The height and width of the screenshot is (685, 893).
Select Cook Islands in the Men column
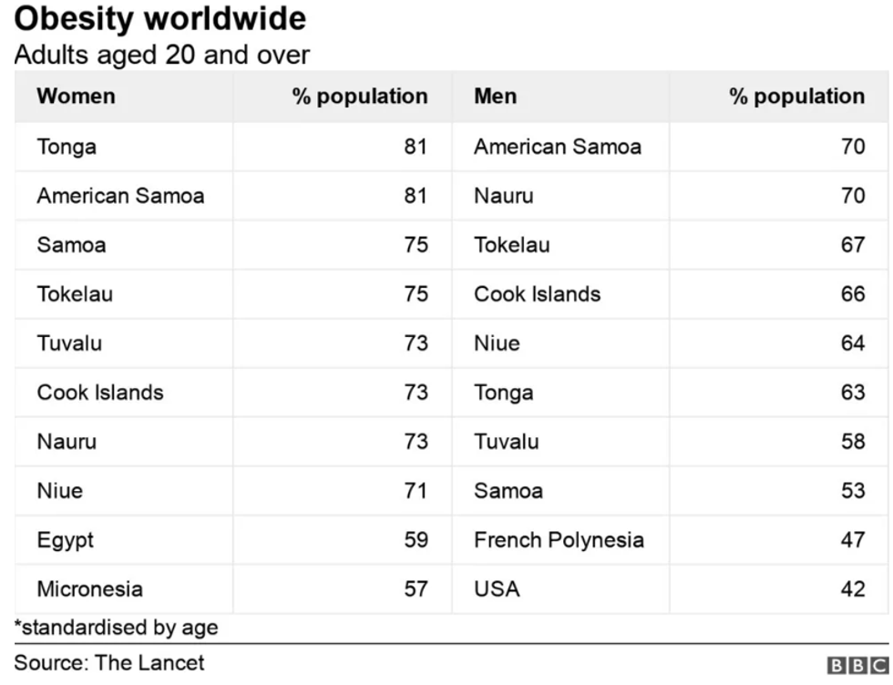click(537, 294)
